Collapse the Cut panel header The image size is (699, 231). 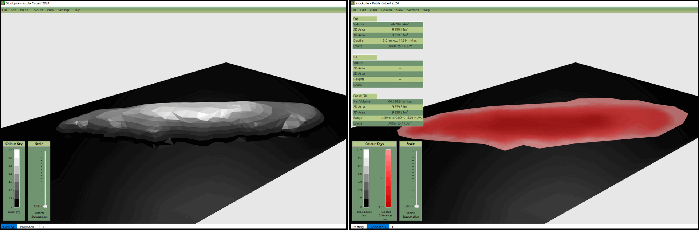point(364,19)
